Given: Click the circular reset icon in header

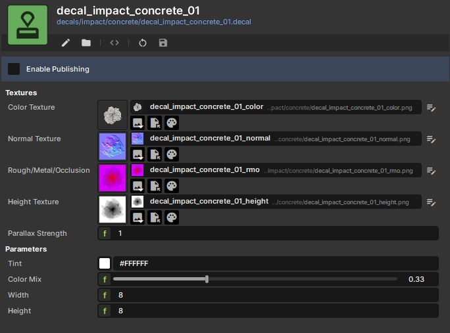Looking at the screenshot, I should [143, 43].
